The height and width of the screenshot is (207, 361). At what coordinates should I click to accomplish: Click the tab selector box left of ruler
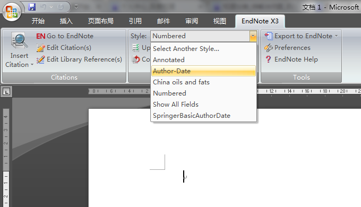tap(6, 92)
